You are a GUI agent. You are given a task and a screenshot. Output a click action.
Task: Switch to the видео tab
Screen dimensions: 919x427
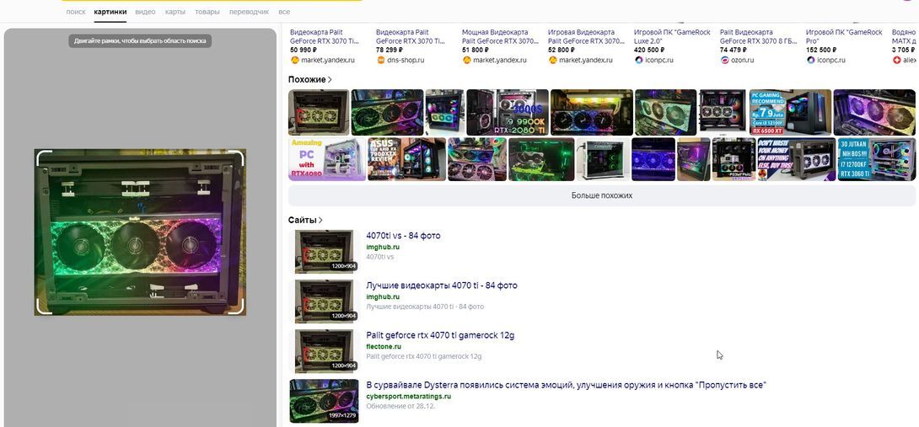145,12
